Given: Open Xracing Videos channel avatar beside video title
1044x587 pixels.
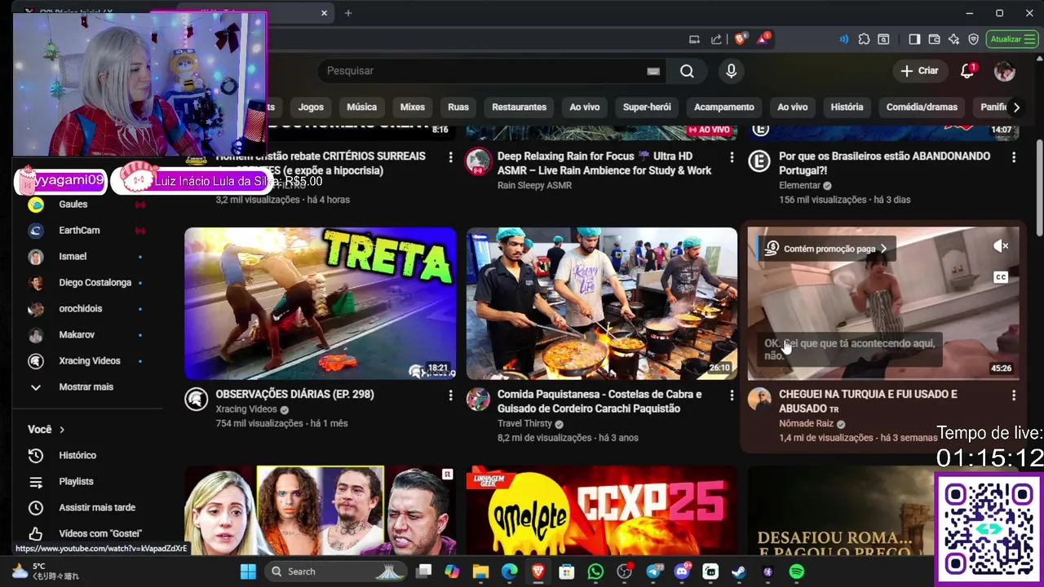Looking at the screenshot, I should 197,399.
